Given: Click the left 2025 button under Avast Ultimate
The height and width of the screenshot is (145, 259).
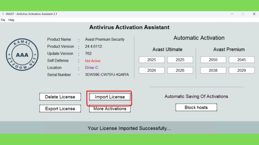Looking at the screenshot, I should pos(152,60).
